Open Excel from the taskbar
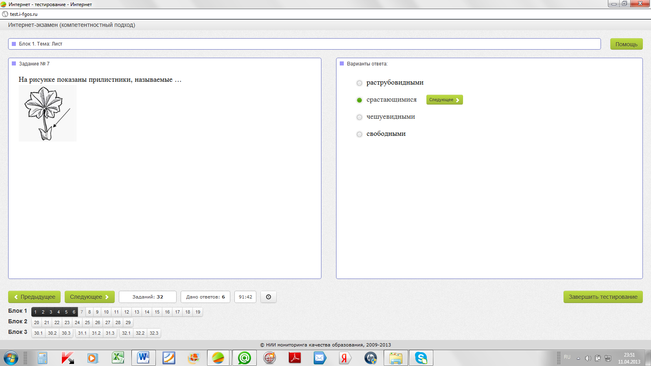The width and height of the screenshot is (651, 366). pos(118,358)
